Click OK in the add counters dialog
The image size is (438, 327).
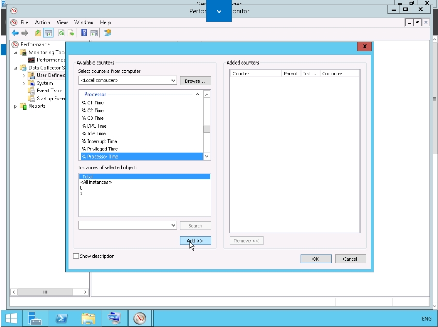pos(316,259)
